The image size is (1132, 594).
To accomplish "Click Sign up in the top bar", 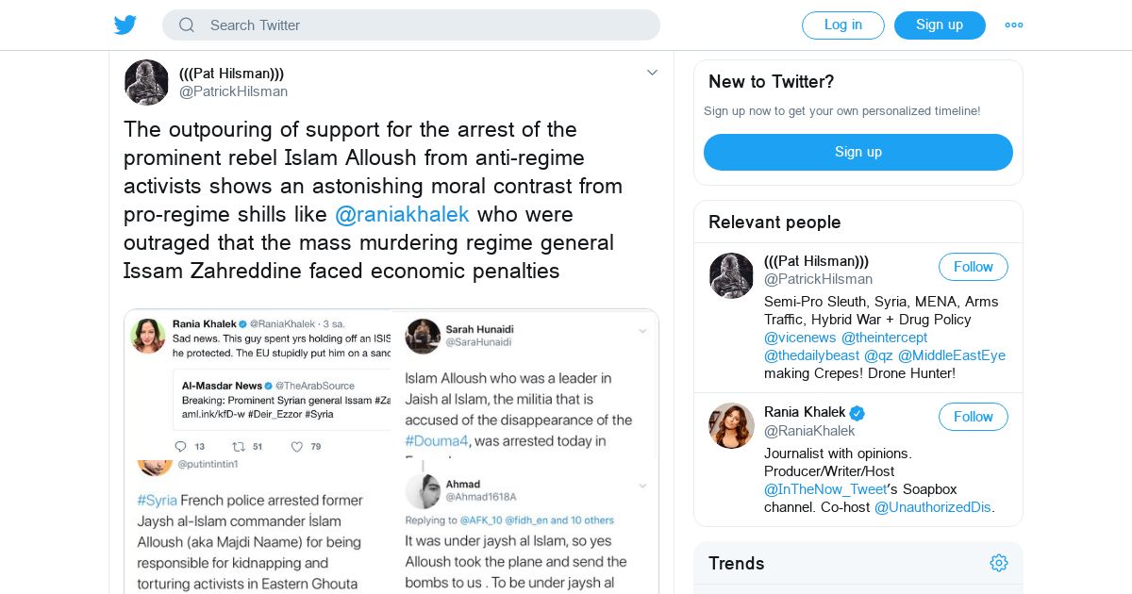I will tap(940, 25).
